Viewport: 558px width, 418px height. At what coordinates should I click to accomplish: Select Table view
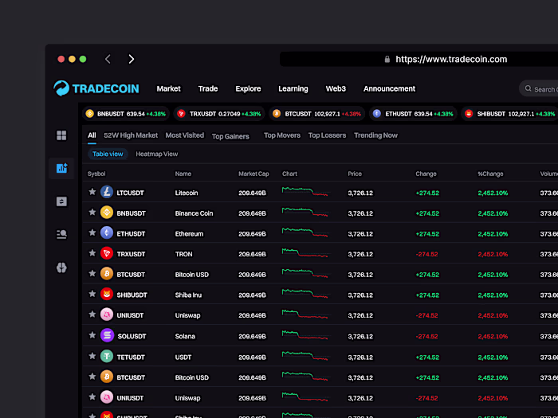tap(108, 154)
